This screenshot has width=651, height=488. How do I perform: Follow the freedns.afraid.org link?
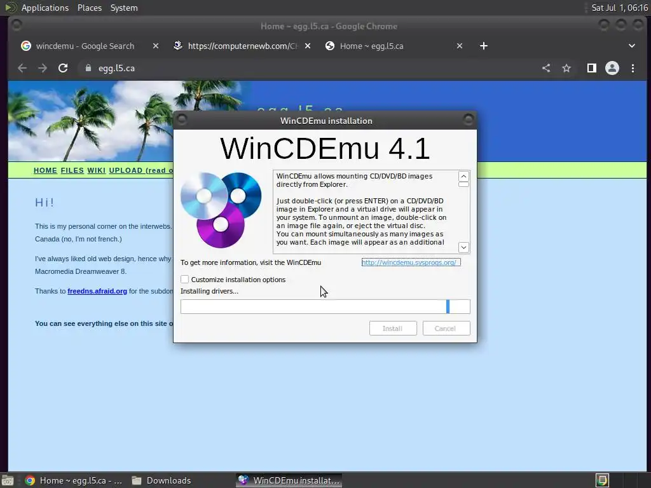pos(97,291)
